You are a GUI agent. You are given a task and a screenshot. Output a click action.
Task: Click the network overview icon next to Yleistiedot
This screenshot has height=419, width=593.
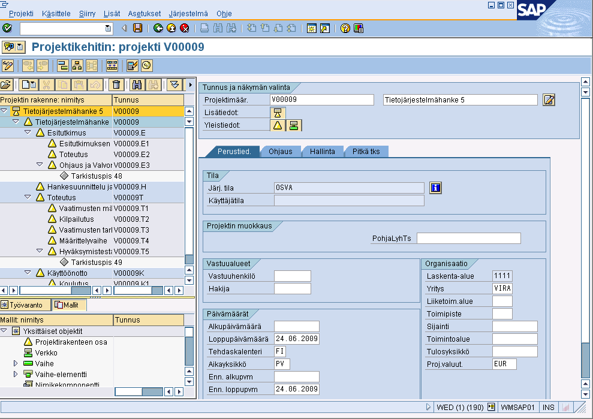[294, 125]
